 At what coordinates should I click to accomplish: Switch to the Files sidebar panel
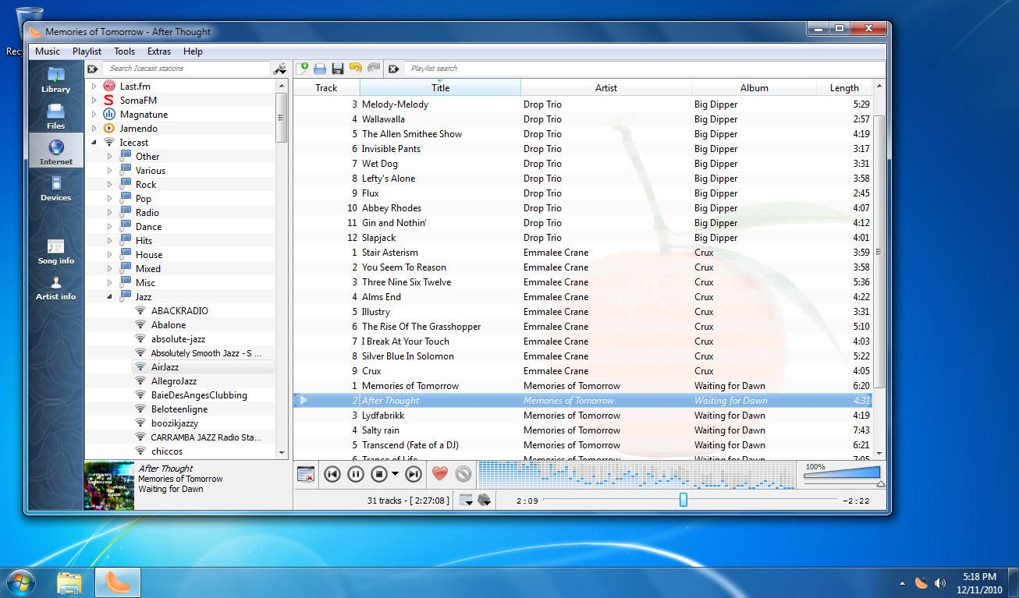[x=56, y=115]
